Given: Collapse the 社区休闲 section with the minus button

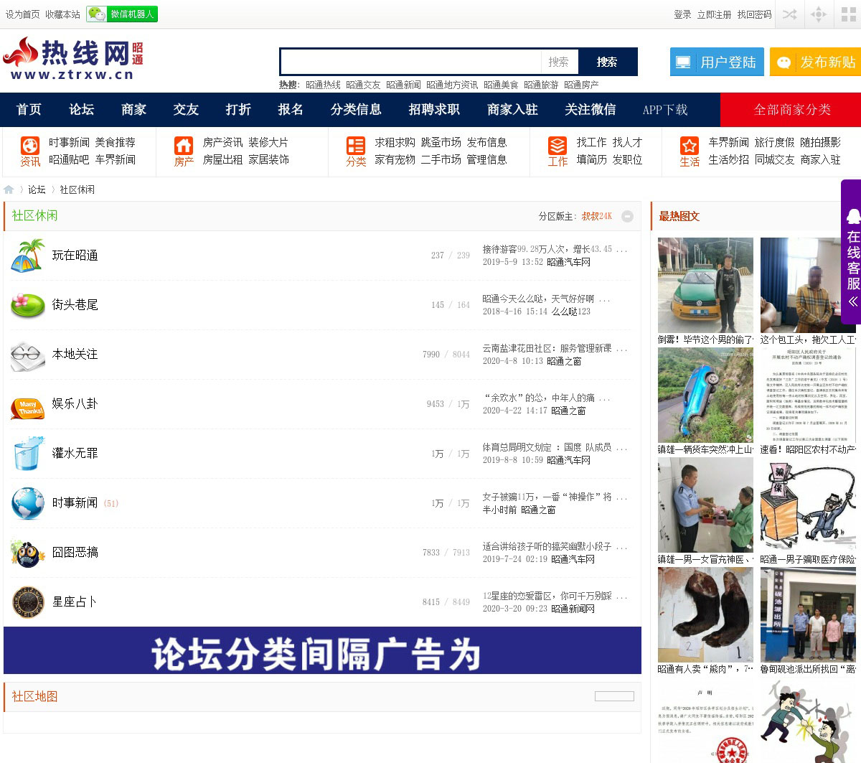Looking at the screenshot, I should [627, 216].
